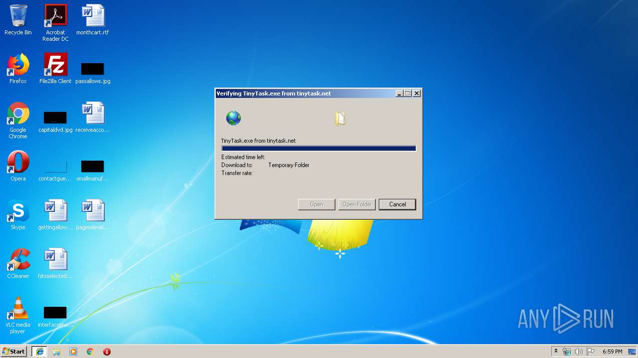638x358 pixels.
Task: Click the 'Download to:' label
Action: click(x=237, y=165)
